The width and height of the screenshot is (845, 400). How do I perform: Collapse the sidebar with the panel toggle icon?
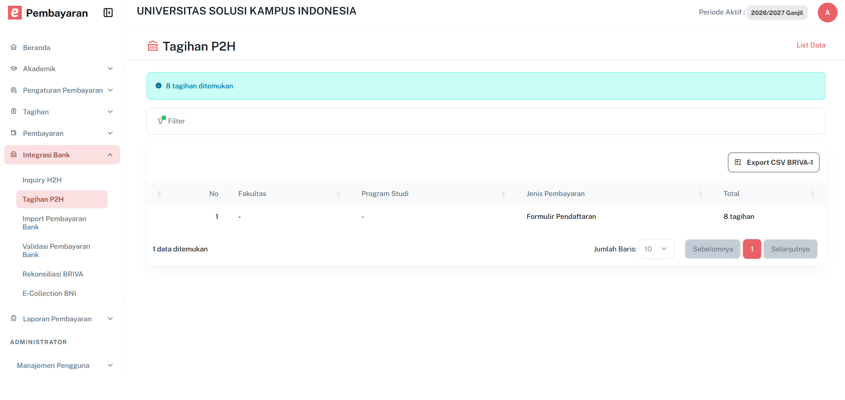point(108,13)
